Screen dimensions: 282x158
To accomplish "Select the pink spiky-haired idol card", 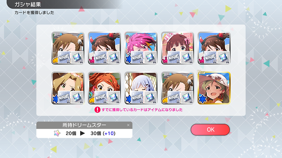I will [141, 48].
